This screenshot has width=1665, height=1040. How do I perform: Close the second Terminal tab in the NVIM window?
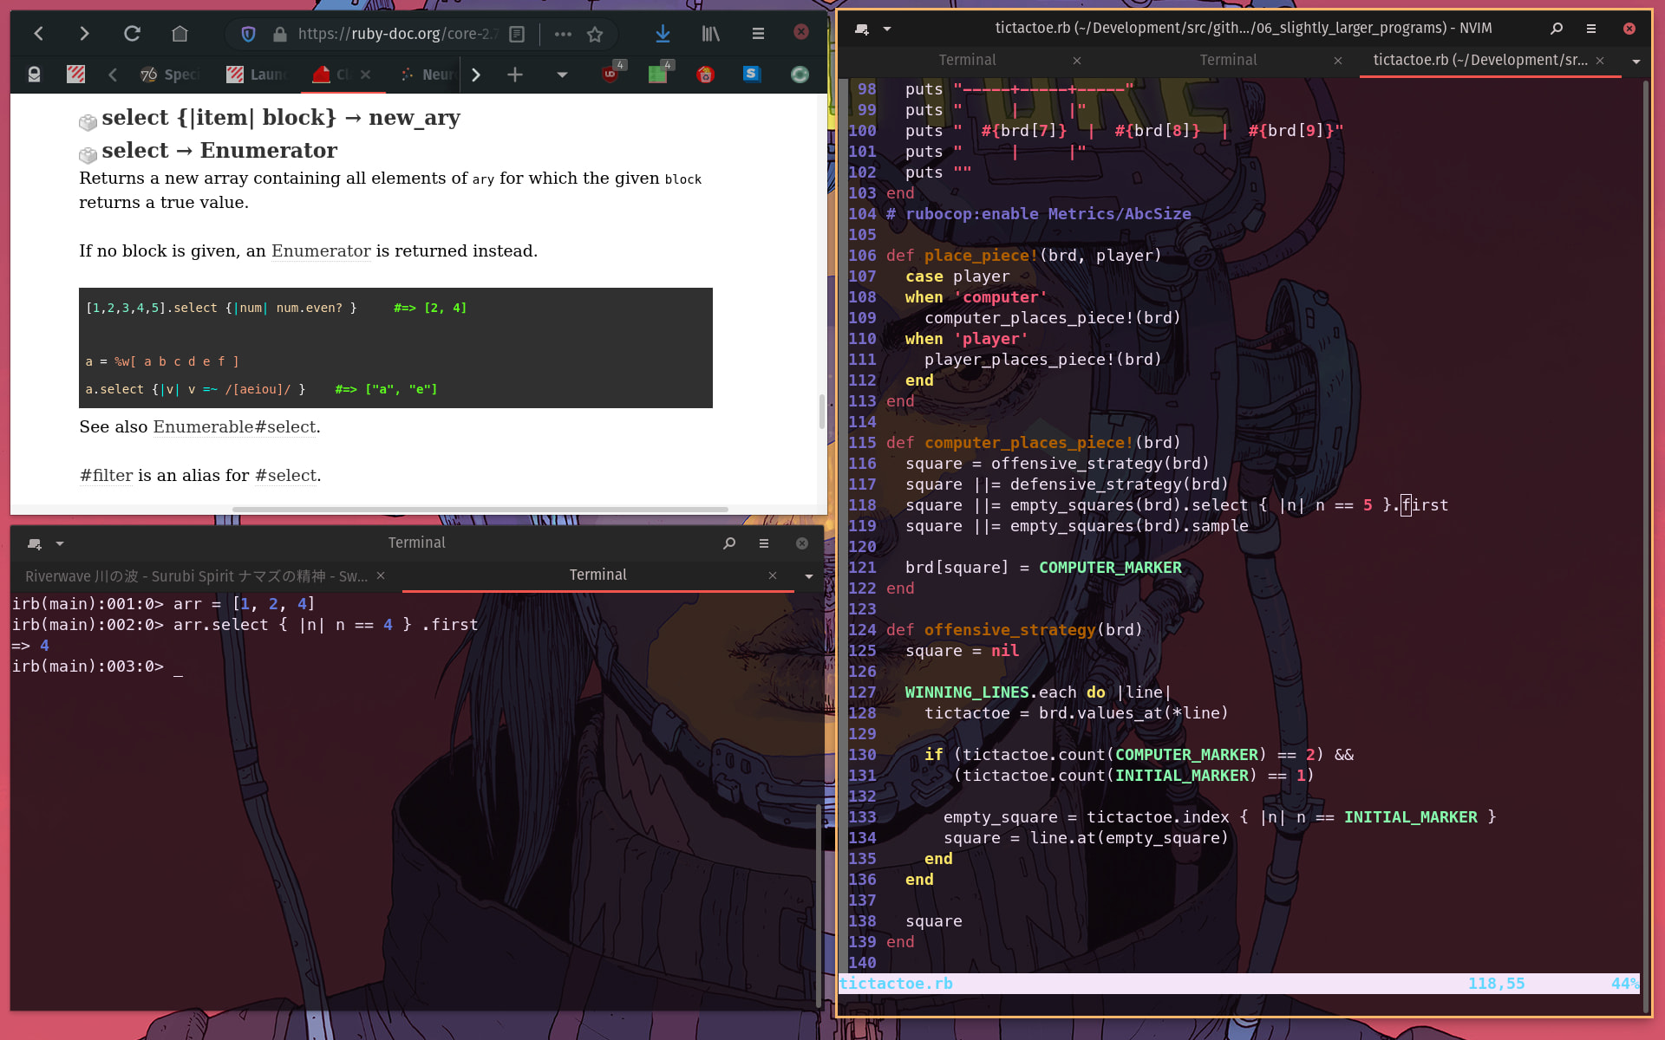pyautogui.click(x=1338, y=61)
